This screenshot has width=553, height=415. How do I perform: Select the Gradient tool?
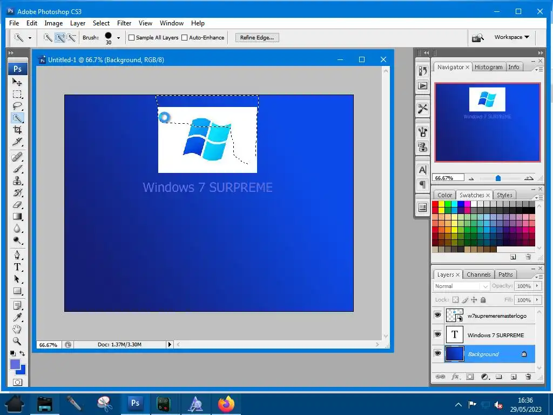tap(17, 217)
